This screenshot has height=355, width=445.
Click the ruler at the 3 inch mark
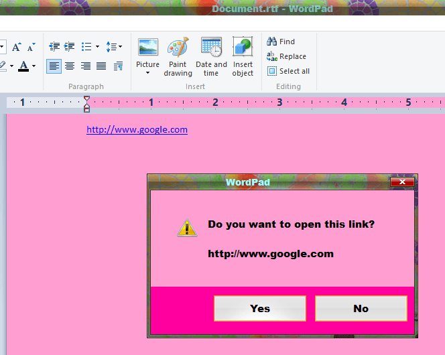279,102
